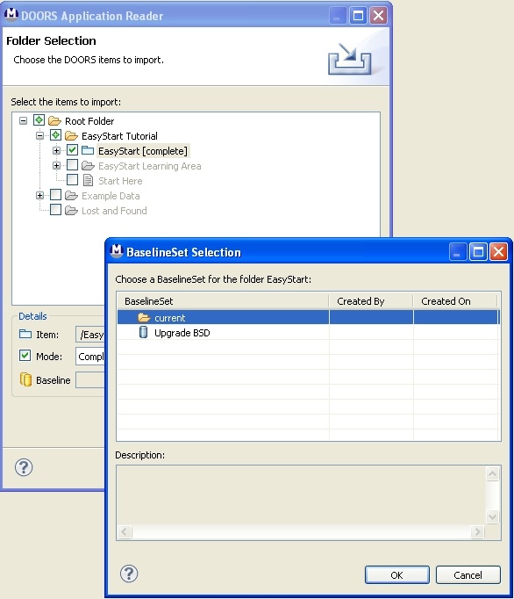Screen dimensions: 514x599
Task: Check the Lost and Found checkbox
Action: click(56, 210)
